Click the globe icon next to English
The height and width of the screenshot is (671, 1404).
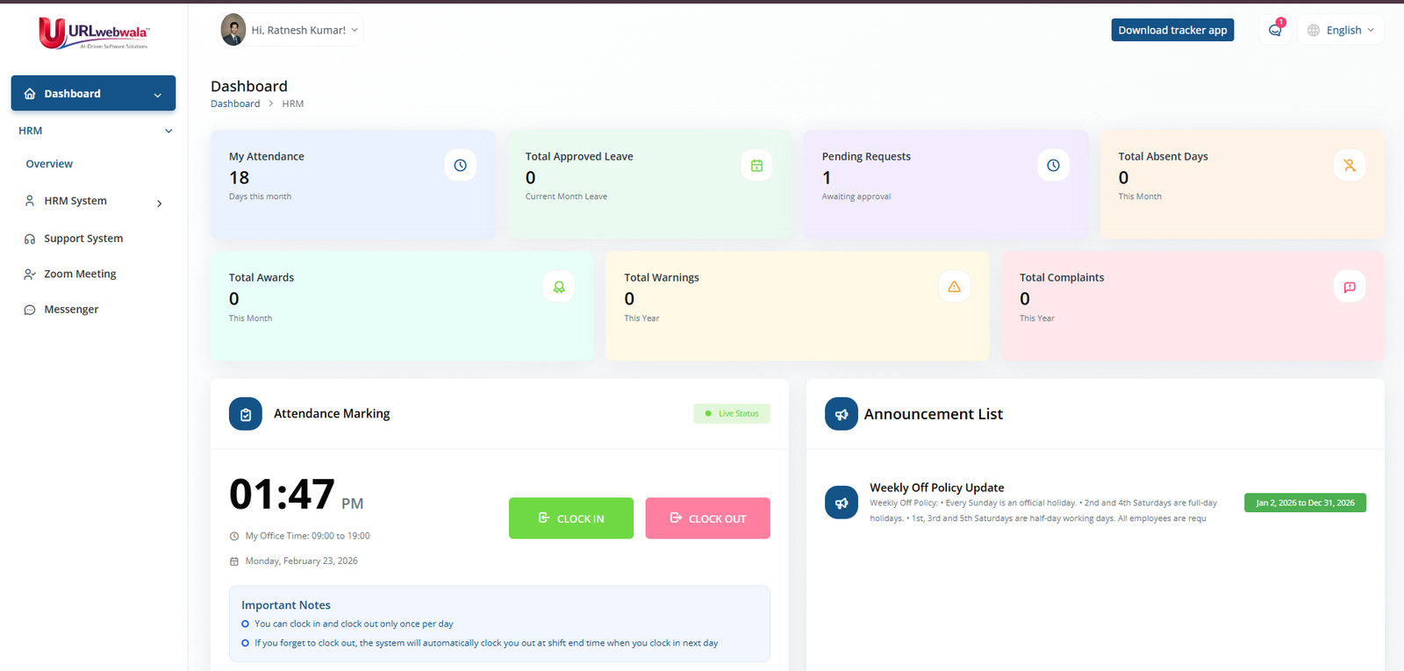(1314, 30)
